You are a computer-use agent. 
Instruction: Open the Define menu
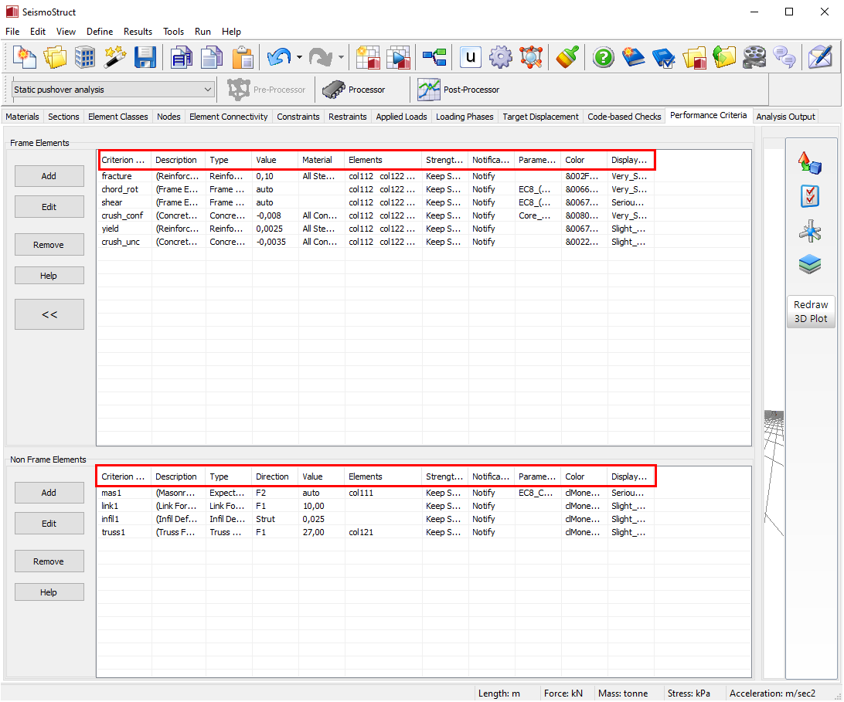click(99, 32)
